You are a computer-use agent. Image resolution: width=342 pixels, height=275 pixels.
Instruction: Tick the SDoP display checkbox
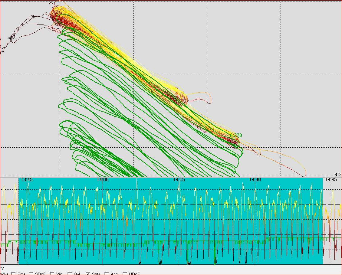31,273
